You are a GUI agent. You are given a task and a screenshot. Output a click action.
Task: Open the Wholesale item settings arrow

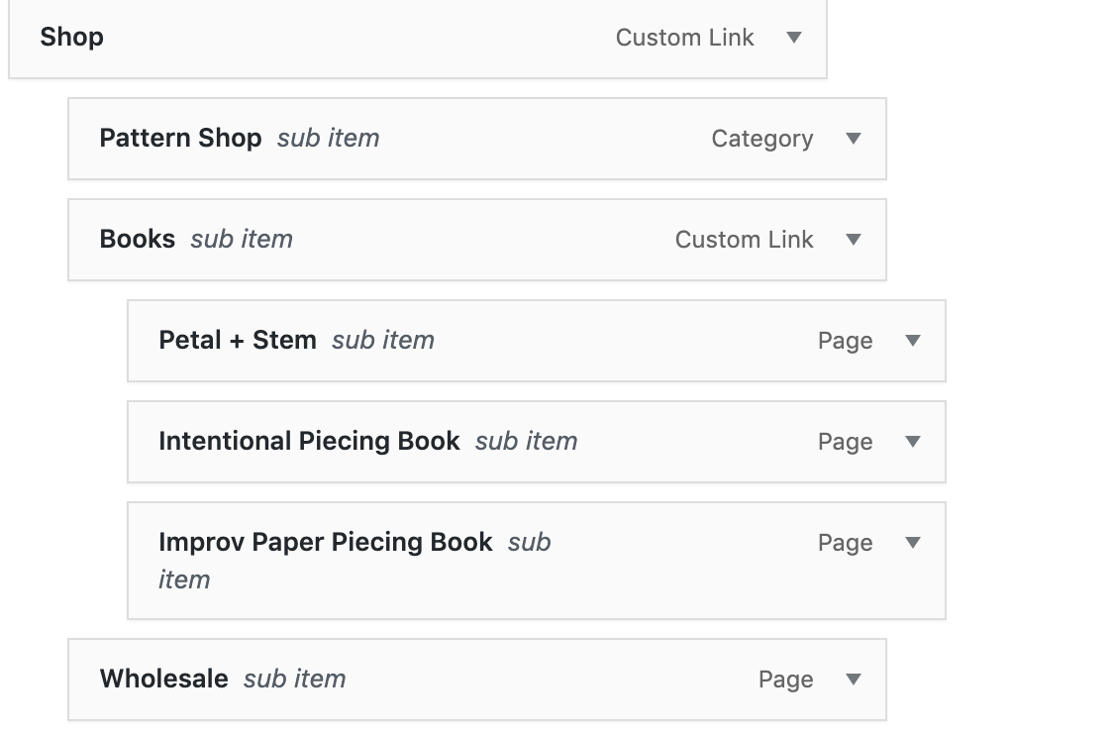coord(854,679)
